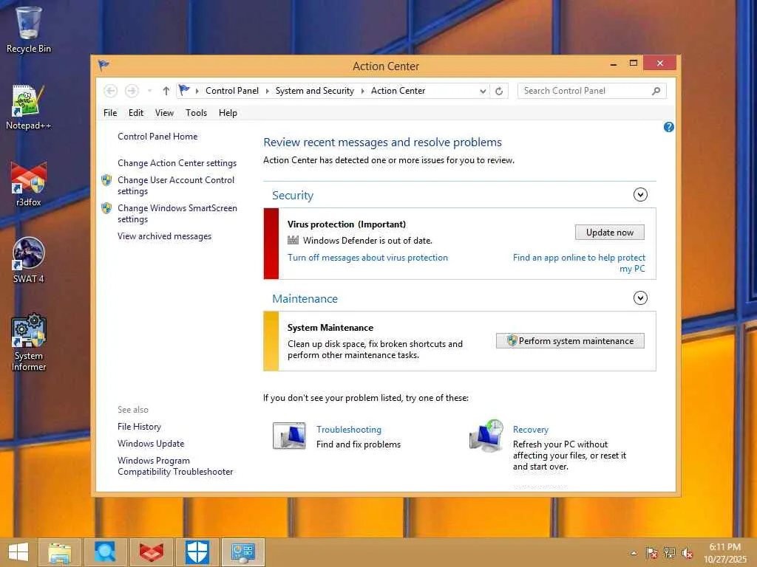Expand the arrow before Control Panel breadcrumb
This screenshot has width=757, height=567.
click(197, 91)
